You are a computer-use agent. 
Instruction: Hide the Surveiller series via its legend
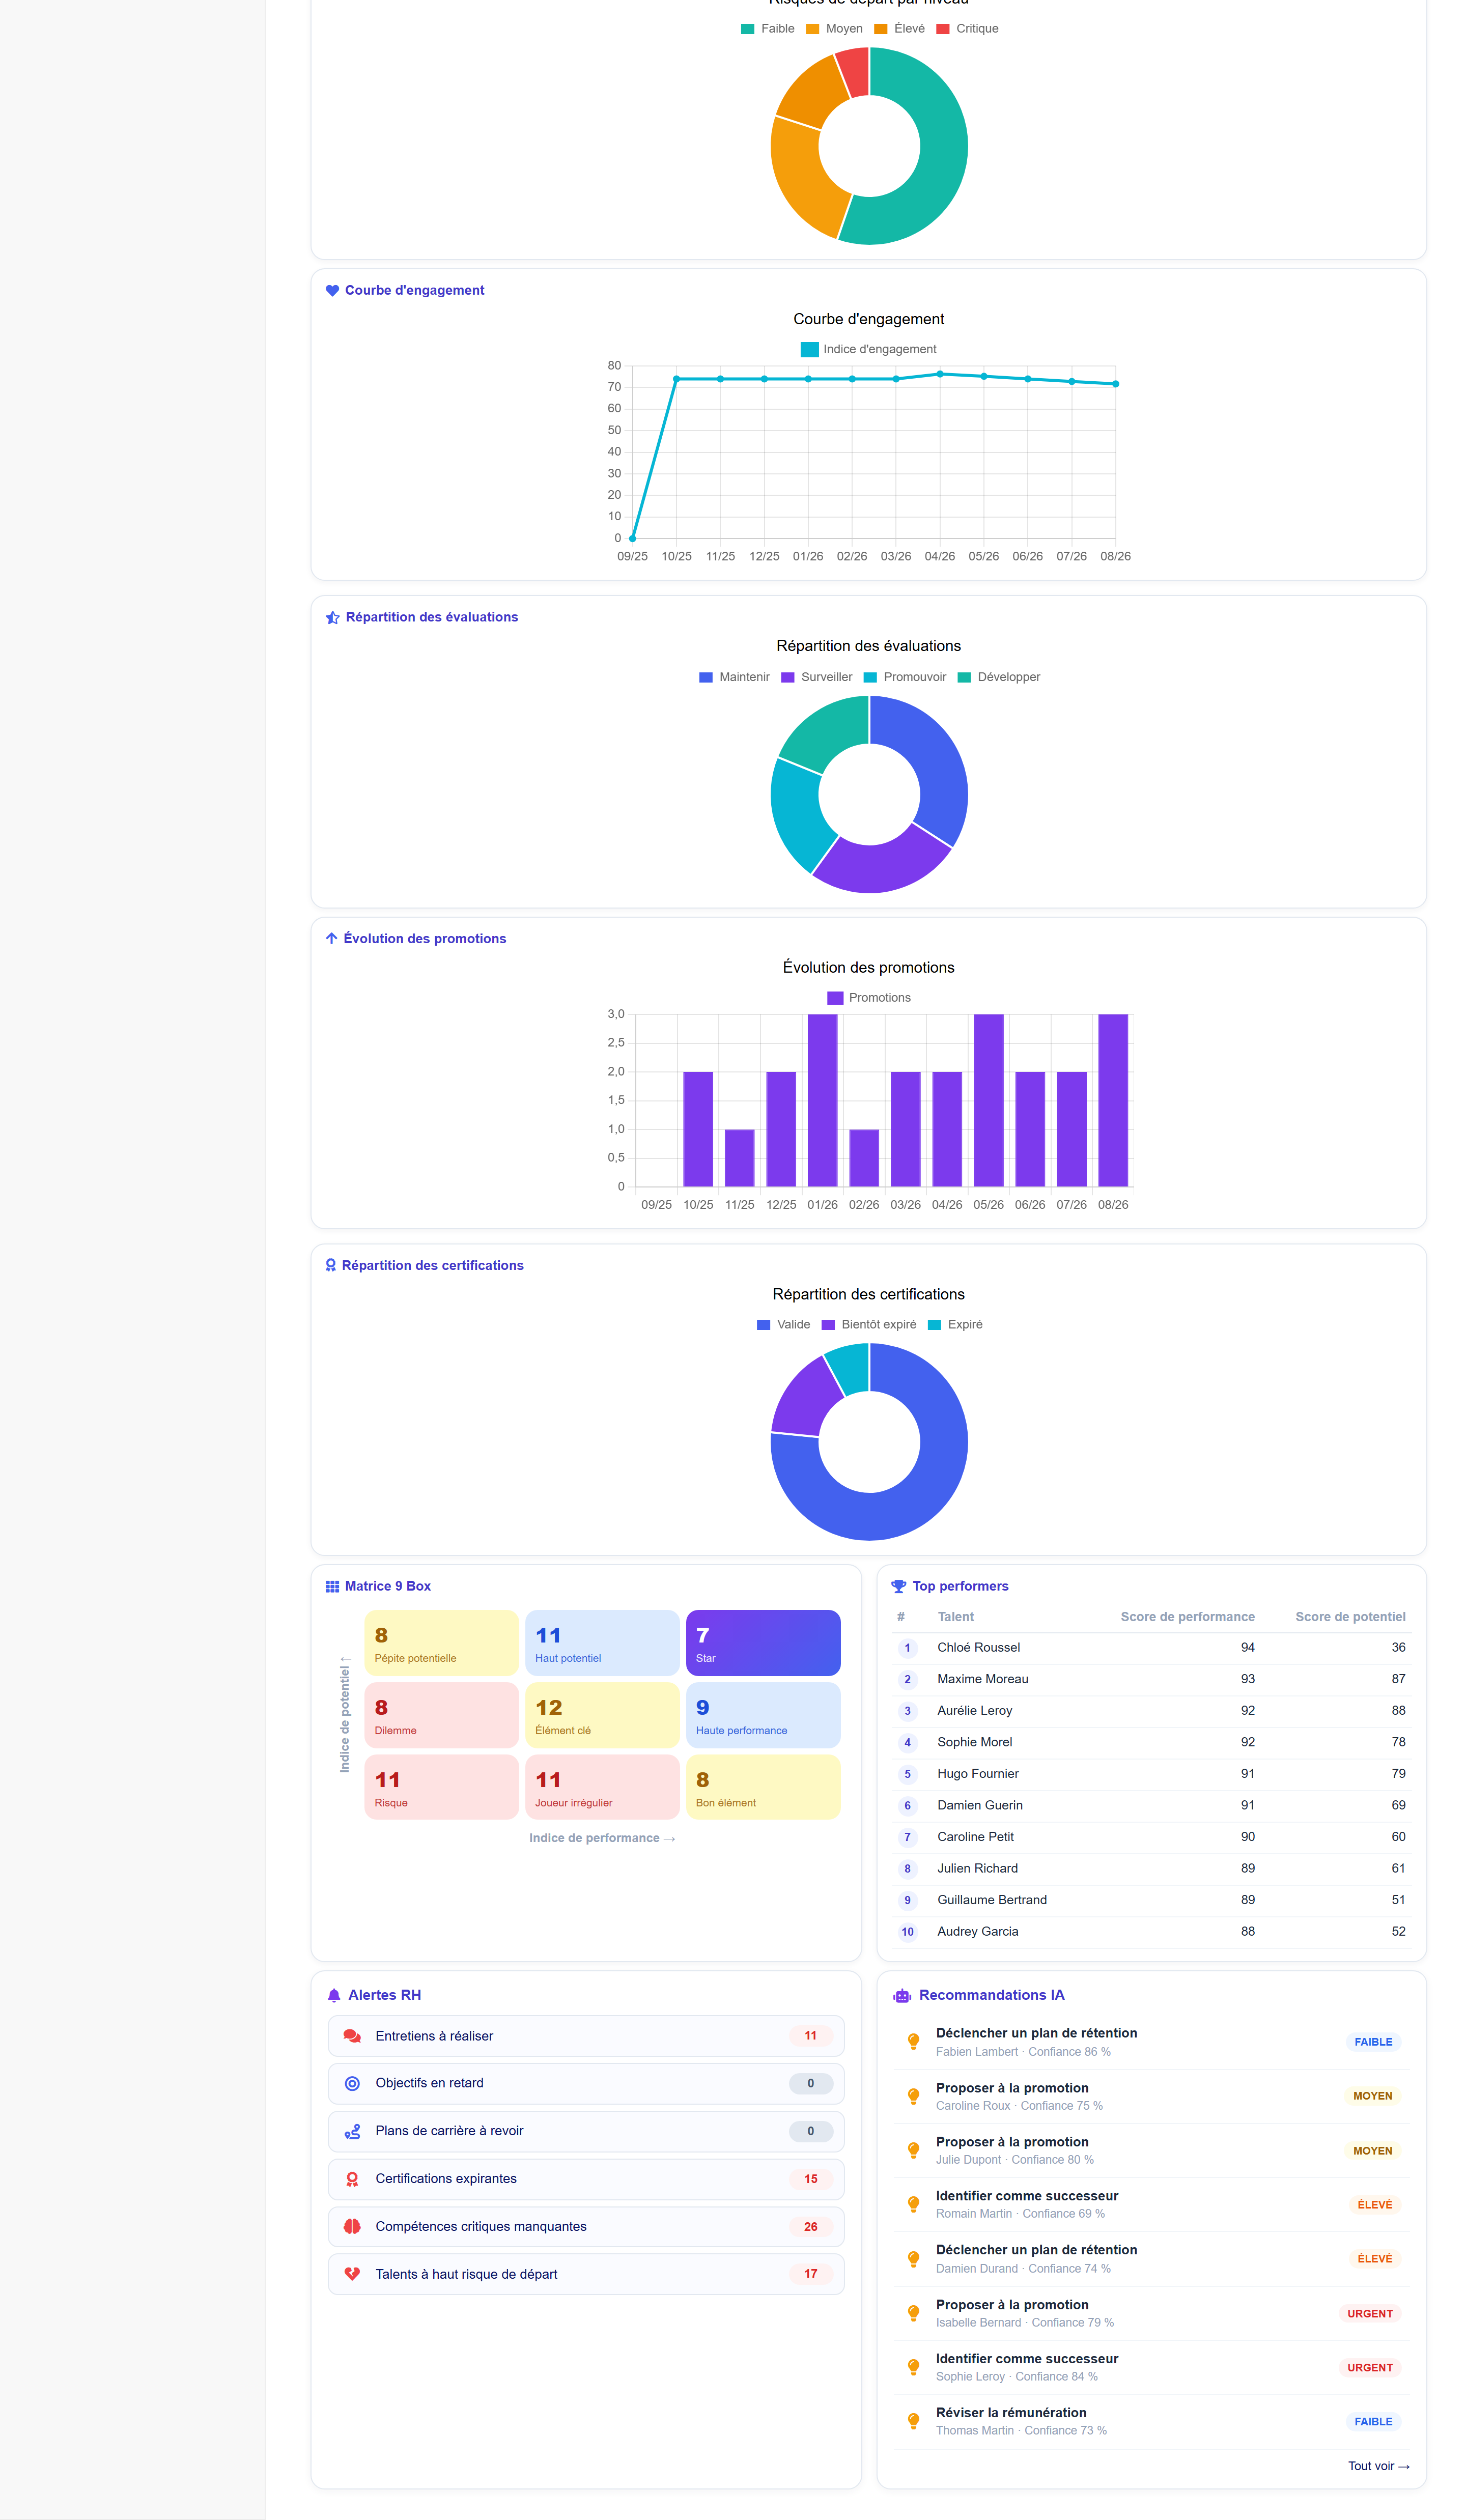(817, 678)
